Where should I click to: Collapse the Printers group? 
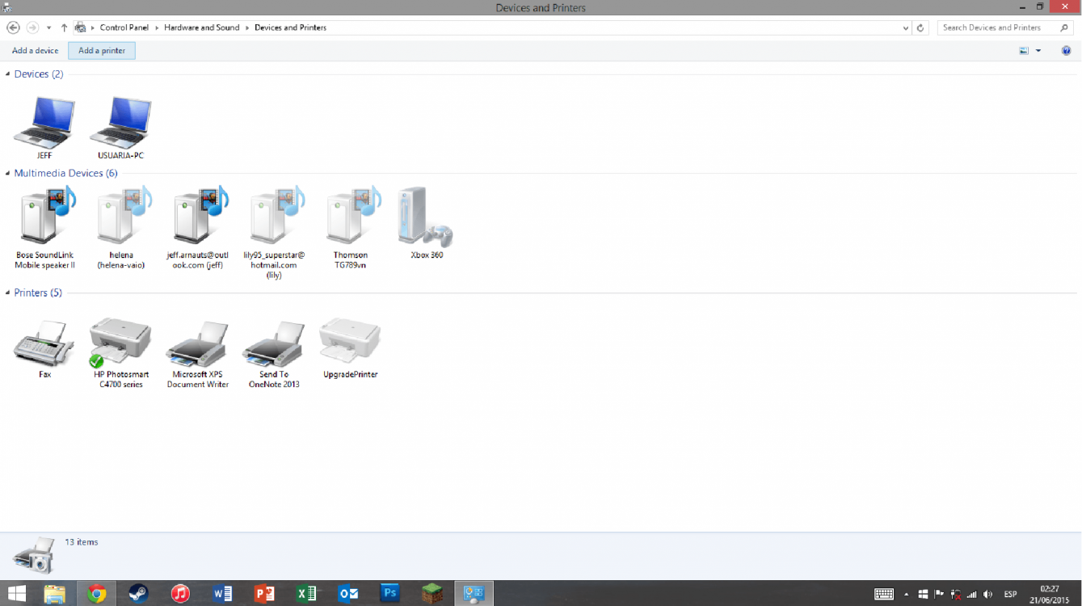[x=8, y=293]
